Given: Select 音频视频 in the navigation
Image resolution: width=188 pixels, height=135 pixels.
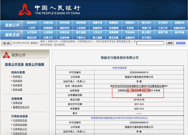Looking at the screenshot, I should (x=114, y=33).
